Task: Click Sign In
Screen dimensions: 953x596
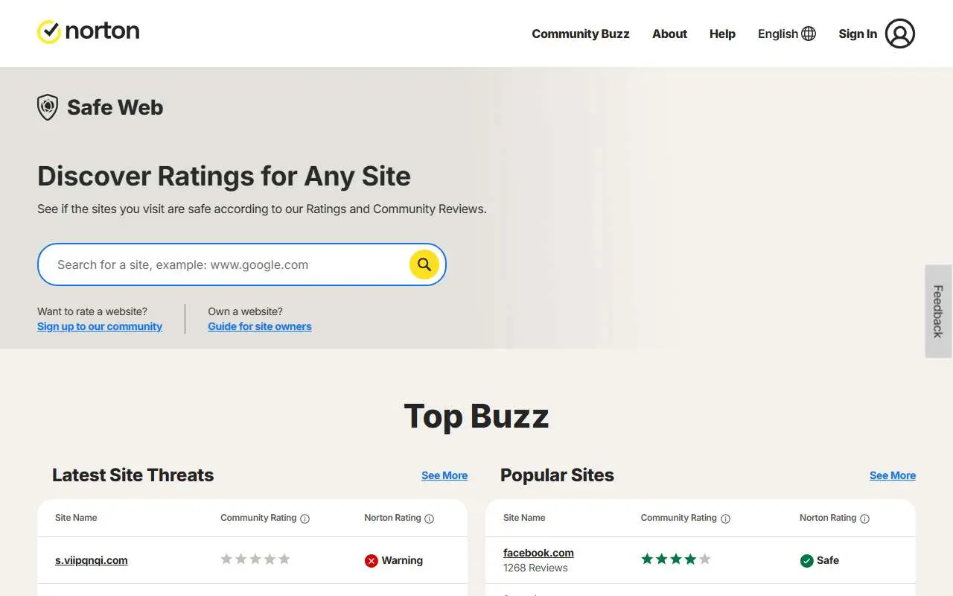Action: coord(858,34)
